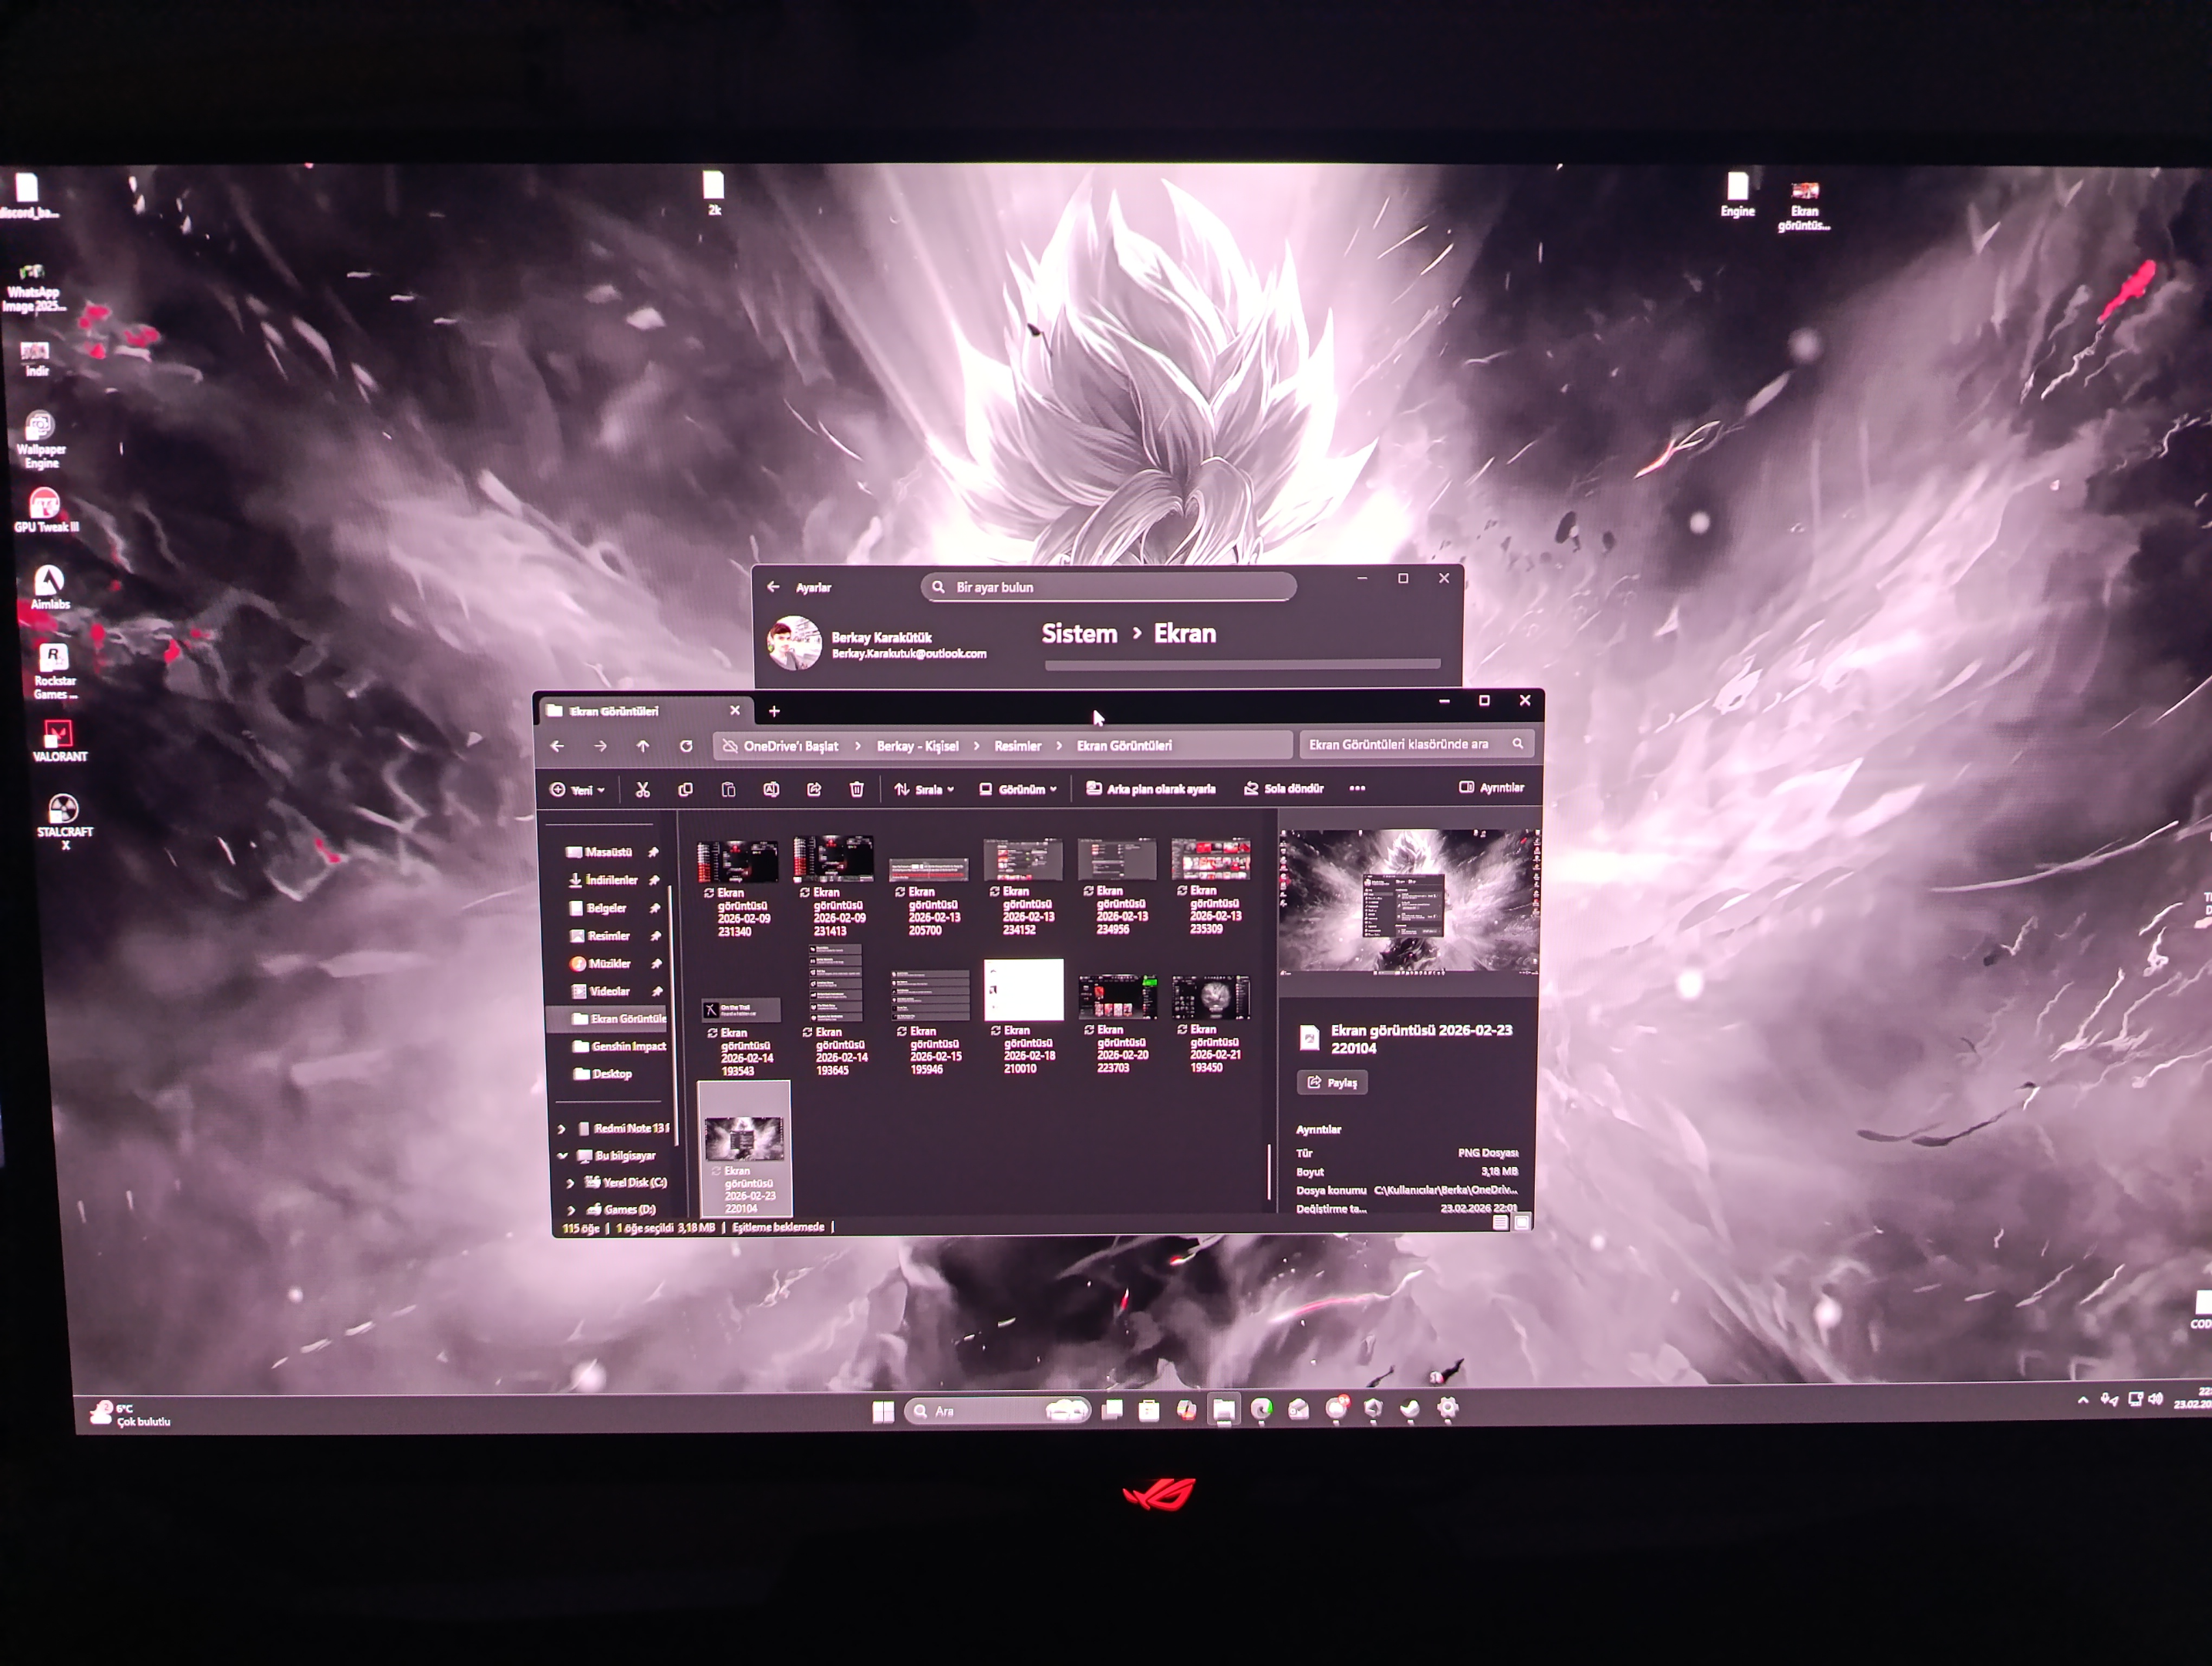Open Wallpaper Engine desktop shortcut

click(x=41, y=439)
